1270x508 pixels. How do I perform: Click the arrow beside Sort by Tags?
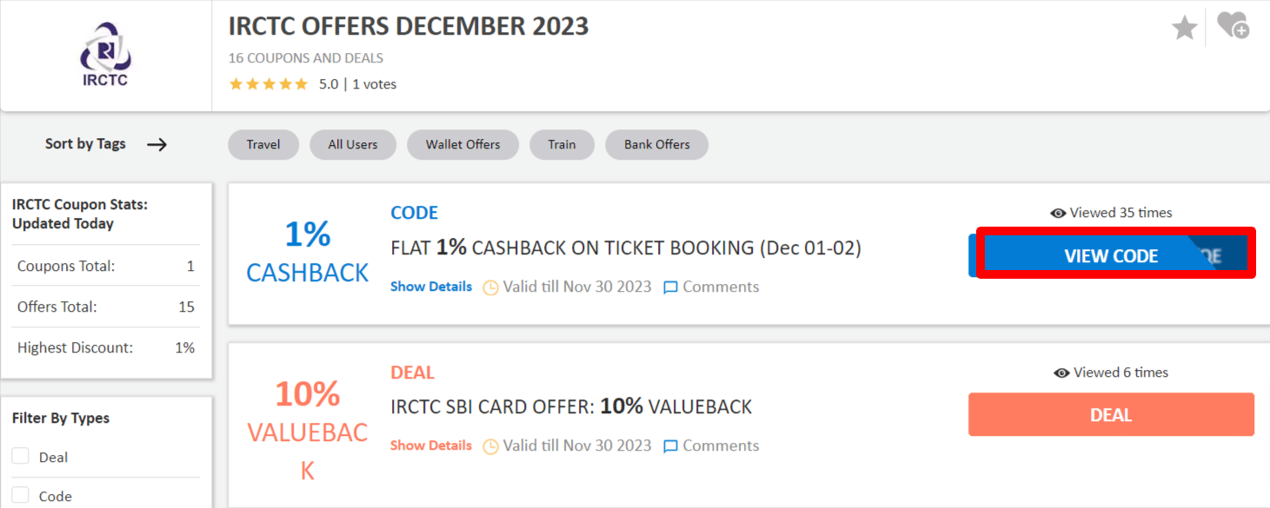[x=157, y=144]
